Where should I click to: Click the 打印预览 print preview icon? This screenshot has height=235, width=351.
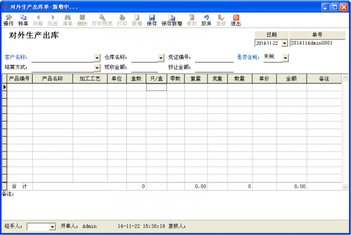pos(102,20)
